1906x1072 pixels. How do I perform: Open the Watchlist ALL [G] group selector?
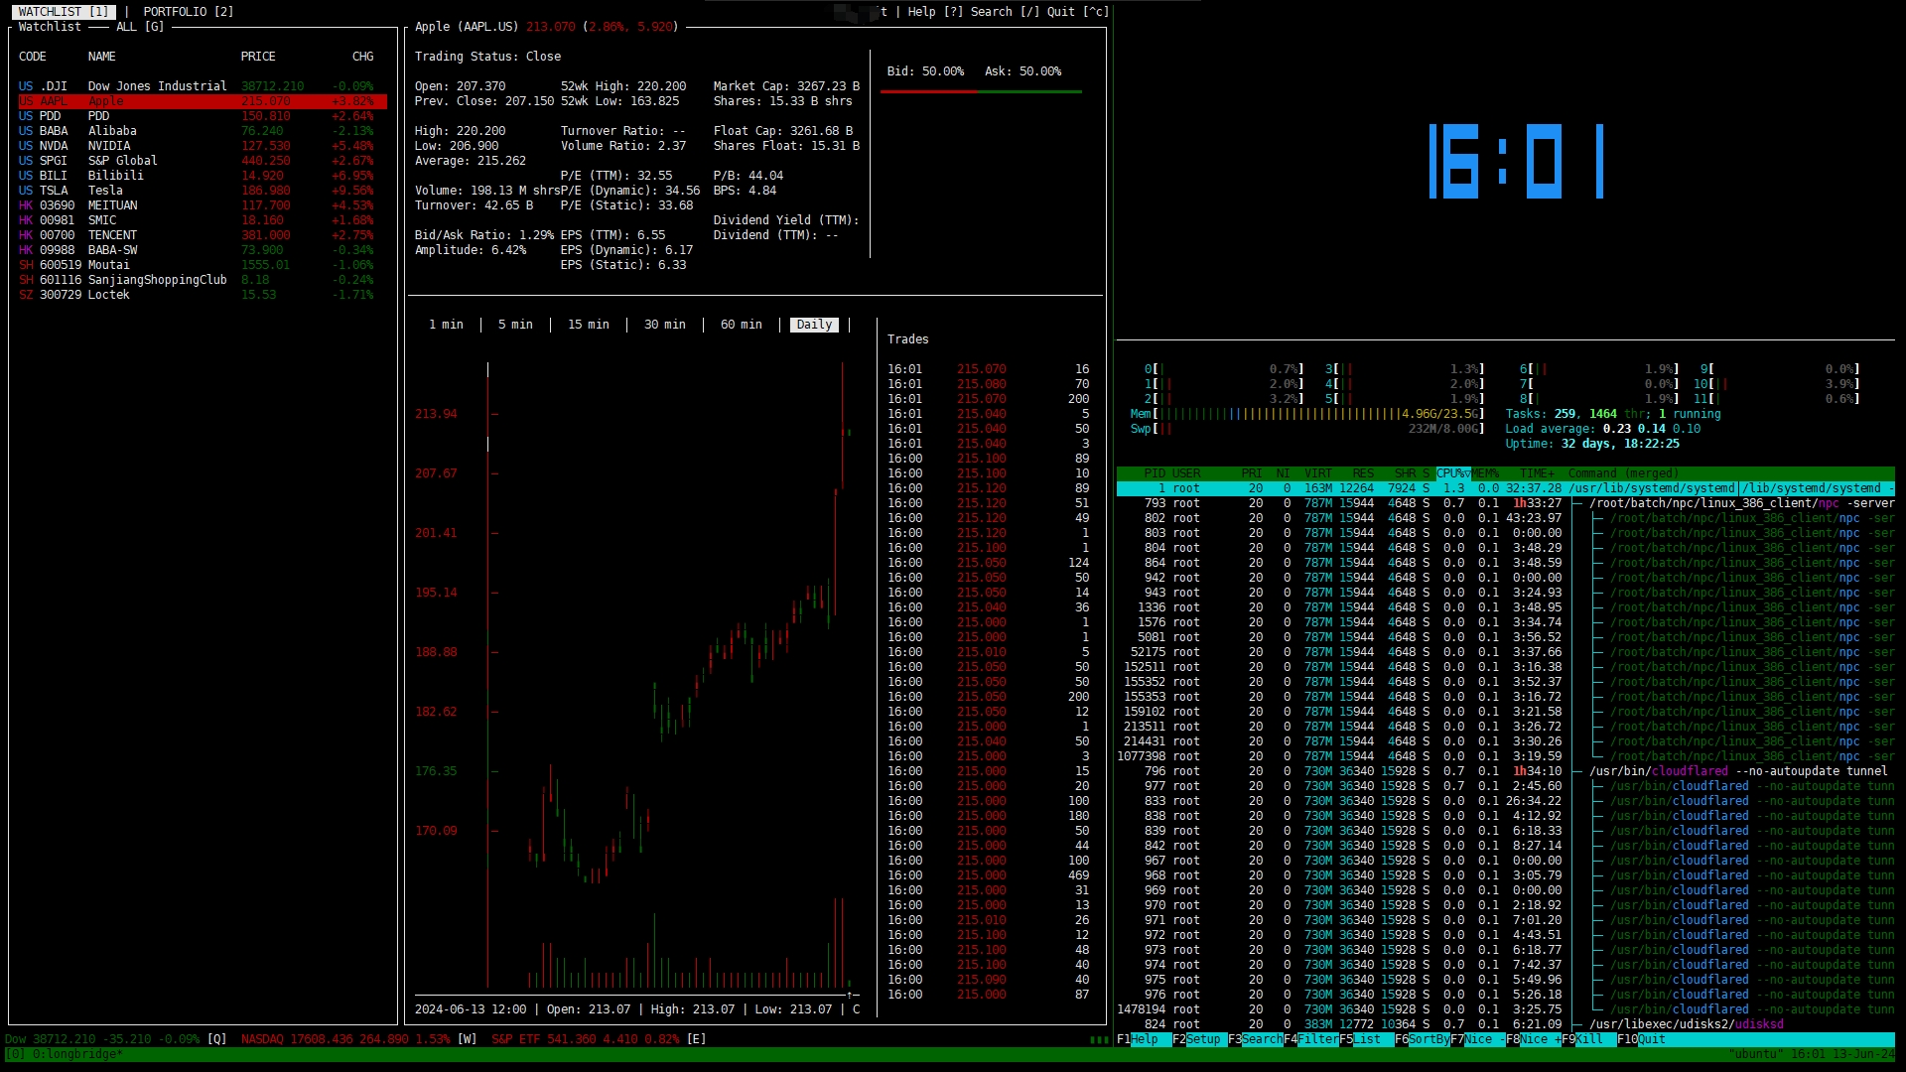140,27
